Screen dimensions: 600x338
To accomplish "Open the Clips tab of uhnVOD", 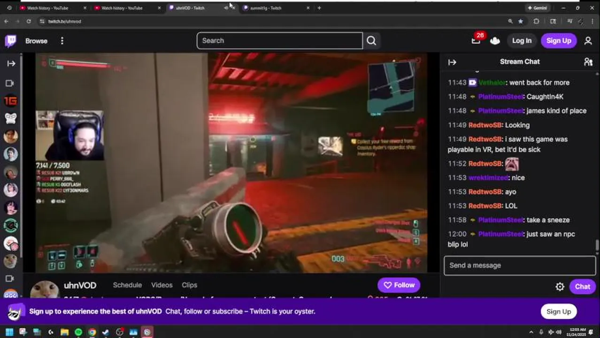I will click(189, 285).
